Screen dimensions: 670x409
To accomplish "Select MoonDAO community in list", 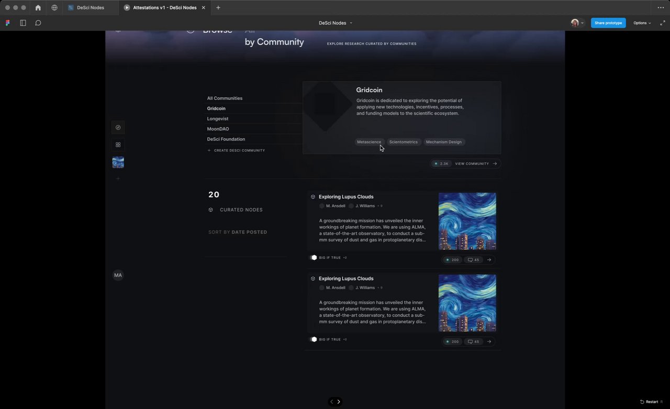I will click(218, 129).
